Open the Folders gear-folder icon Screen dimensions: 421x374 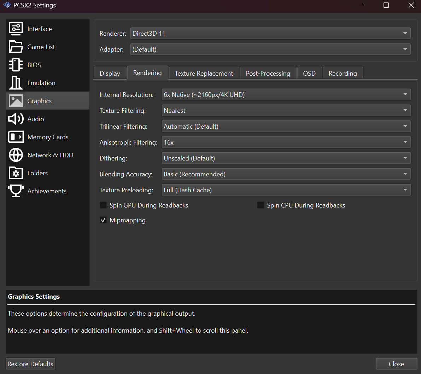point(16,173)
